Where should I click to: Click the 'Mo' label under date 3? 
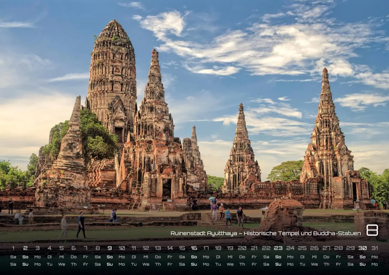tap(37, 256)
